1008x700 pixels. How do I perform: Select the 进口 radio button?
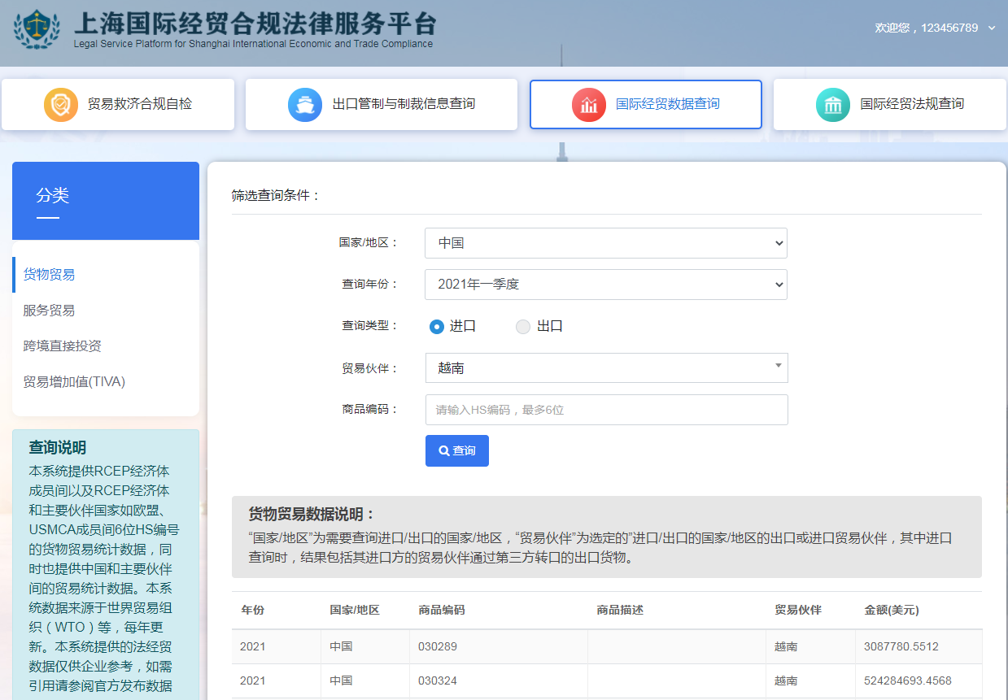(437, 327)
